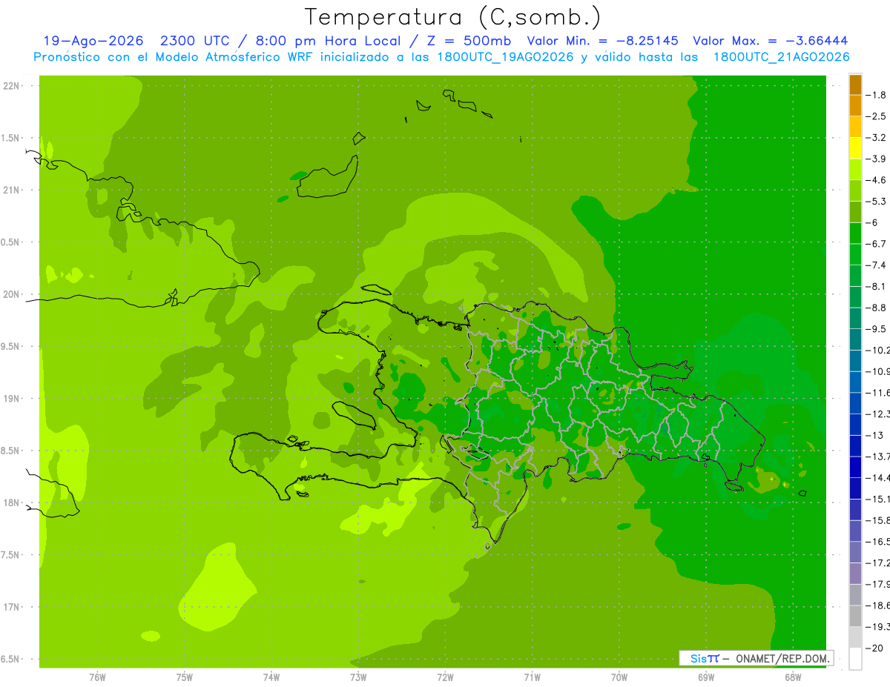The image size is (890, 687).
Task: Click the -8.8 colorbar value
Action: tap(876, 308)
